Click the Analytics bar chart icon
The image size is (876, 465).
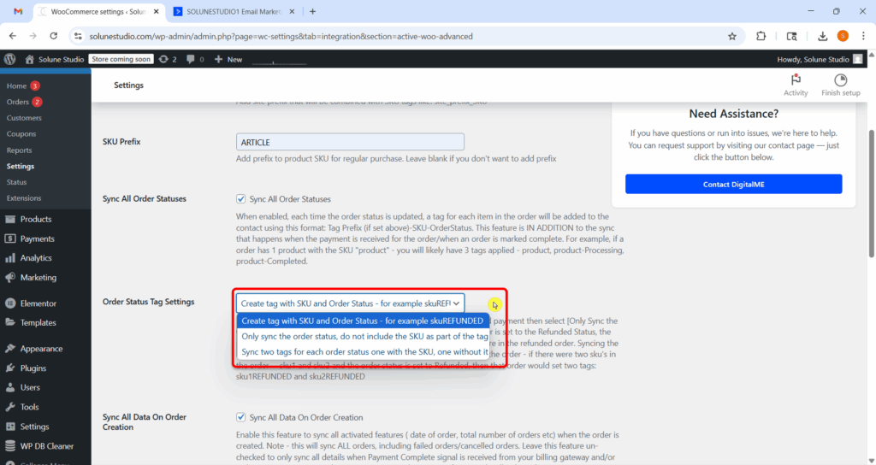point(10,258)
